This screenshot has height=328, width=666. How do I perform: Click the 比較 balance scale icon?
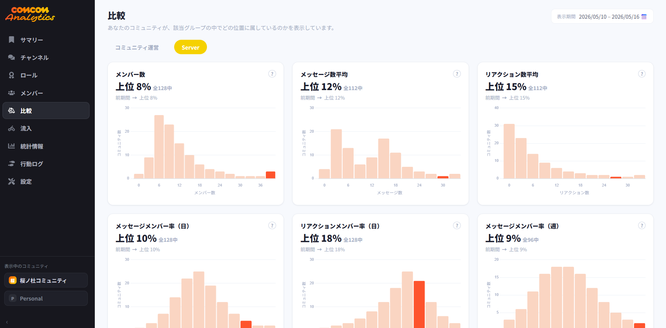11,111
